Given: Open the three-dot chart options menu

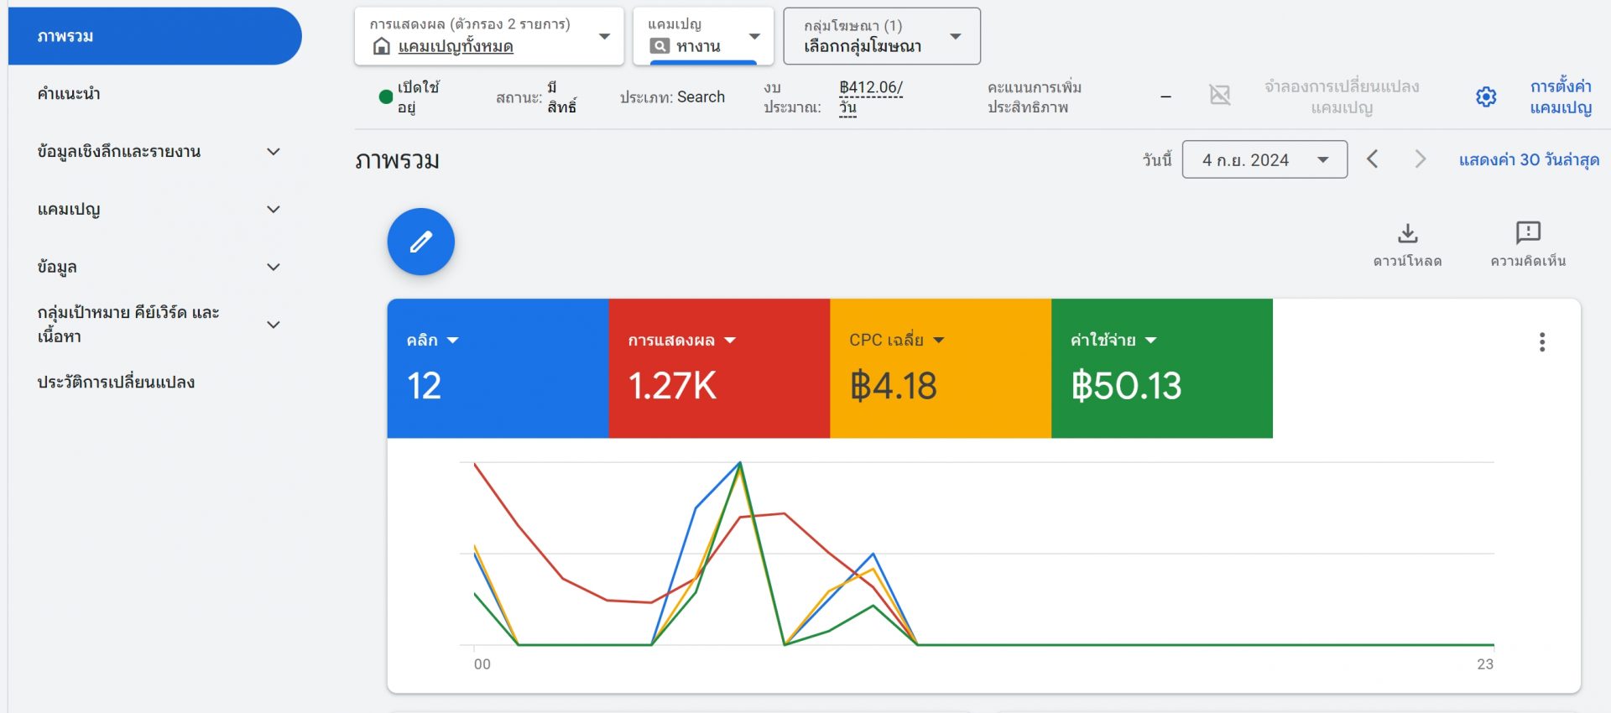Looking at the screenshot, I should [1541, 342].
